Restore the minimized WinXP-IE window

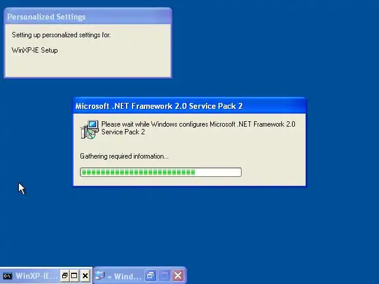65,276
